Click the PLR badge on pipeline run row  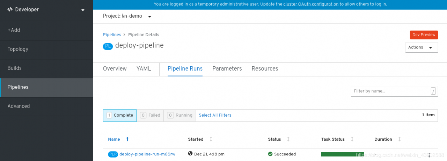coord(113,154)
